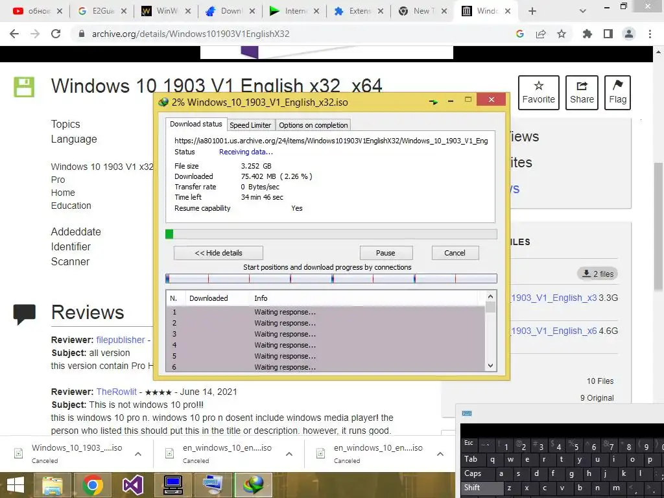The image size is (664, 498).
Task: Click the Chrome forward arrow
Action: 35,34
